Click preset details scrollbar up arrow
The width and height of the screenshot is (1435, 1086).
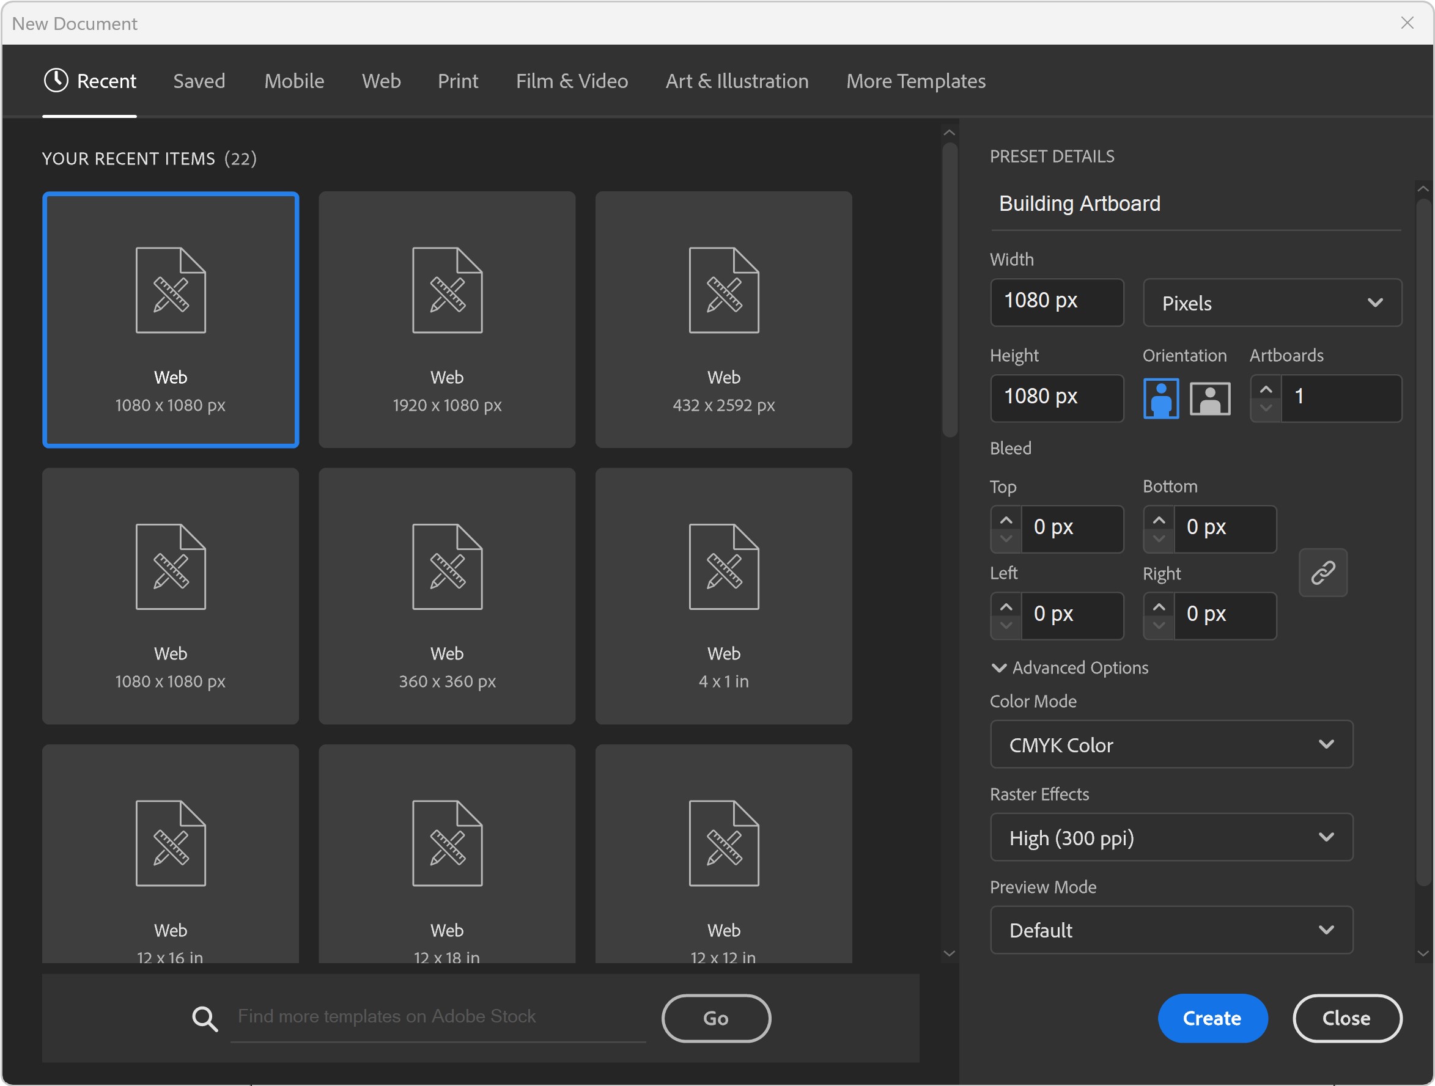pyautogui.click(x=1423, y=189)
